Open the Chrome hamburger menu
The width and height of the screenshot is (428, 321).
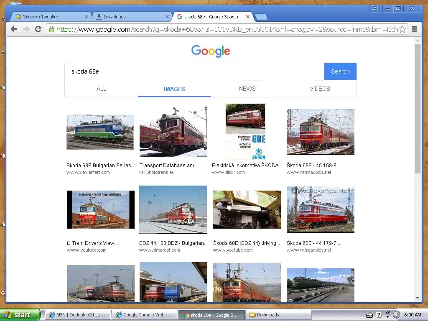pos(414,29)
